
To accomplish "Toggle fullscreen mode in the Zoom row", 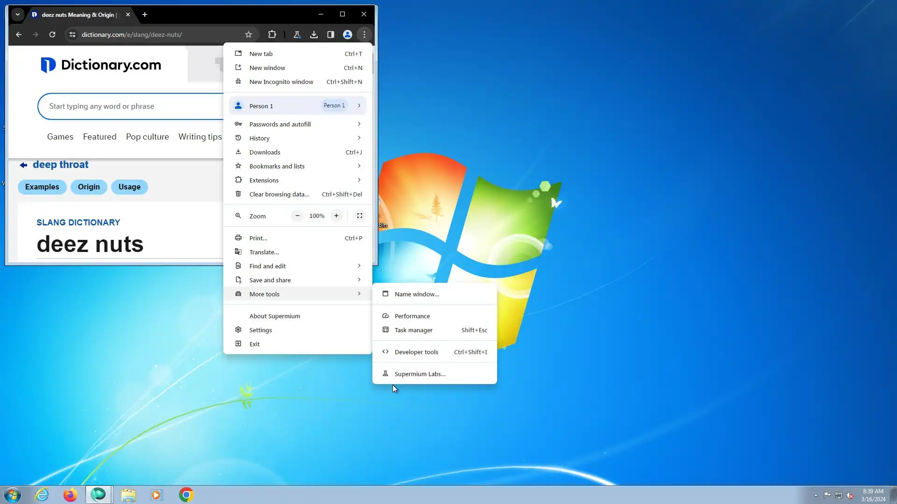I will tap(360, 216).
